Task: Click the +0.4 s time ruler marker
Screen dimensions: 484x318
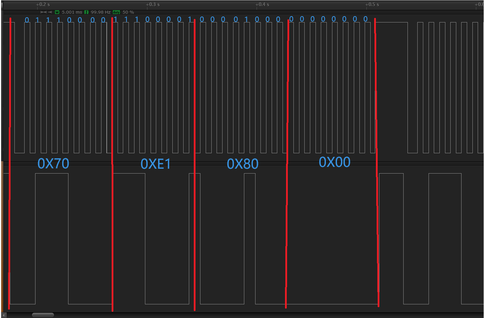Action: pos(262,5)
